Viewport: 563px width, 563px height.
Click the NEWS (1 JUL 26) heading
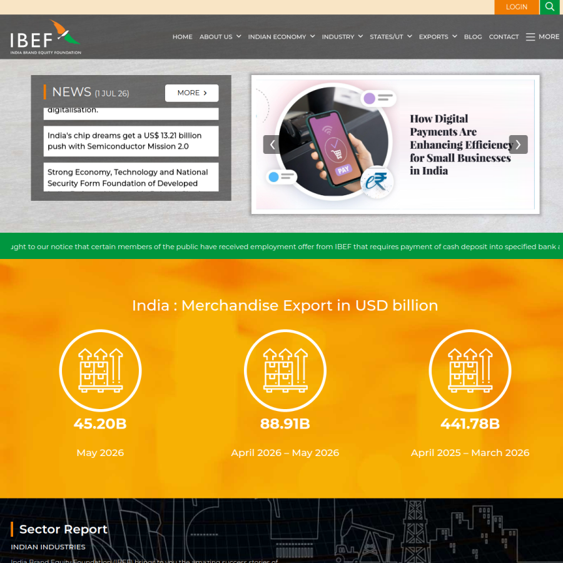coord(91,93)
